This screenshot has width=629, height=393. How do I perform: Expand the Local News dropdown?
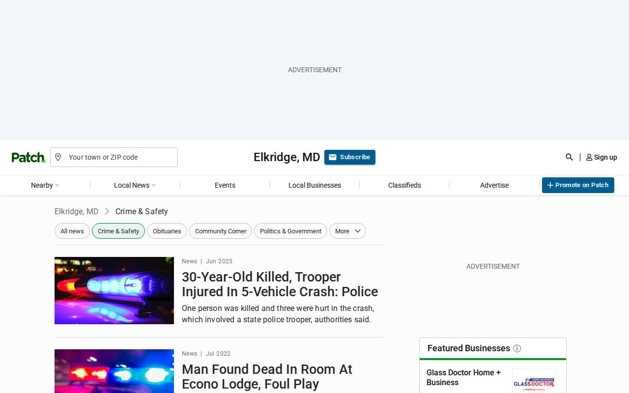pyautogui.click(x=135, y=185)
